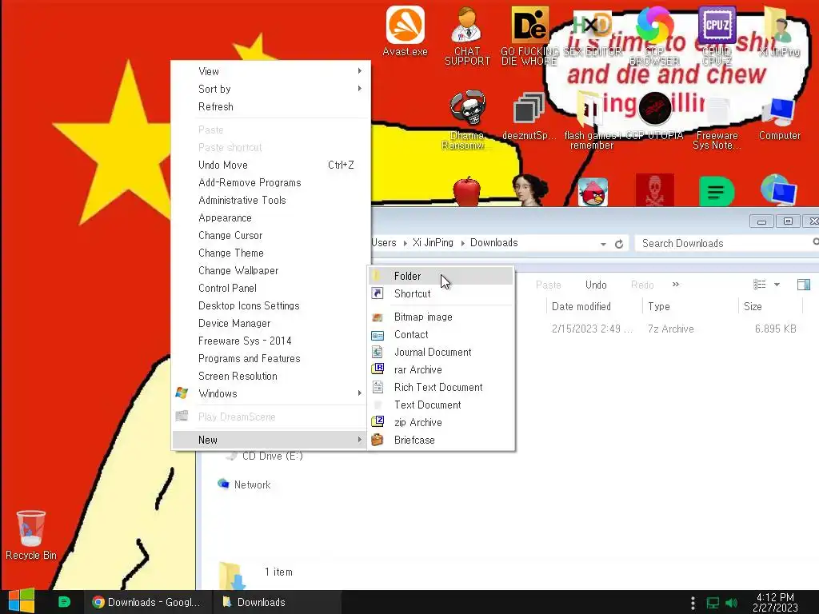Click the view layout icon in Explorer toolbar
The image size is (819, 614).
pyautogui.click(x=760, y=285)
